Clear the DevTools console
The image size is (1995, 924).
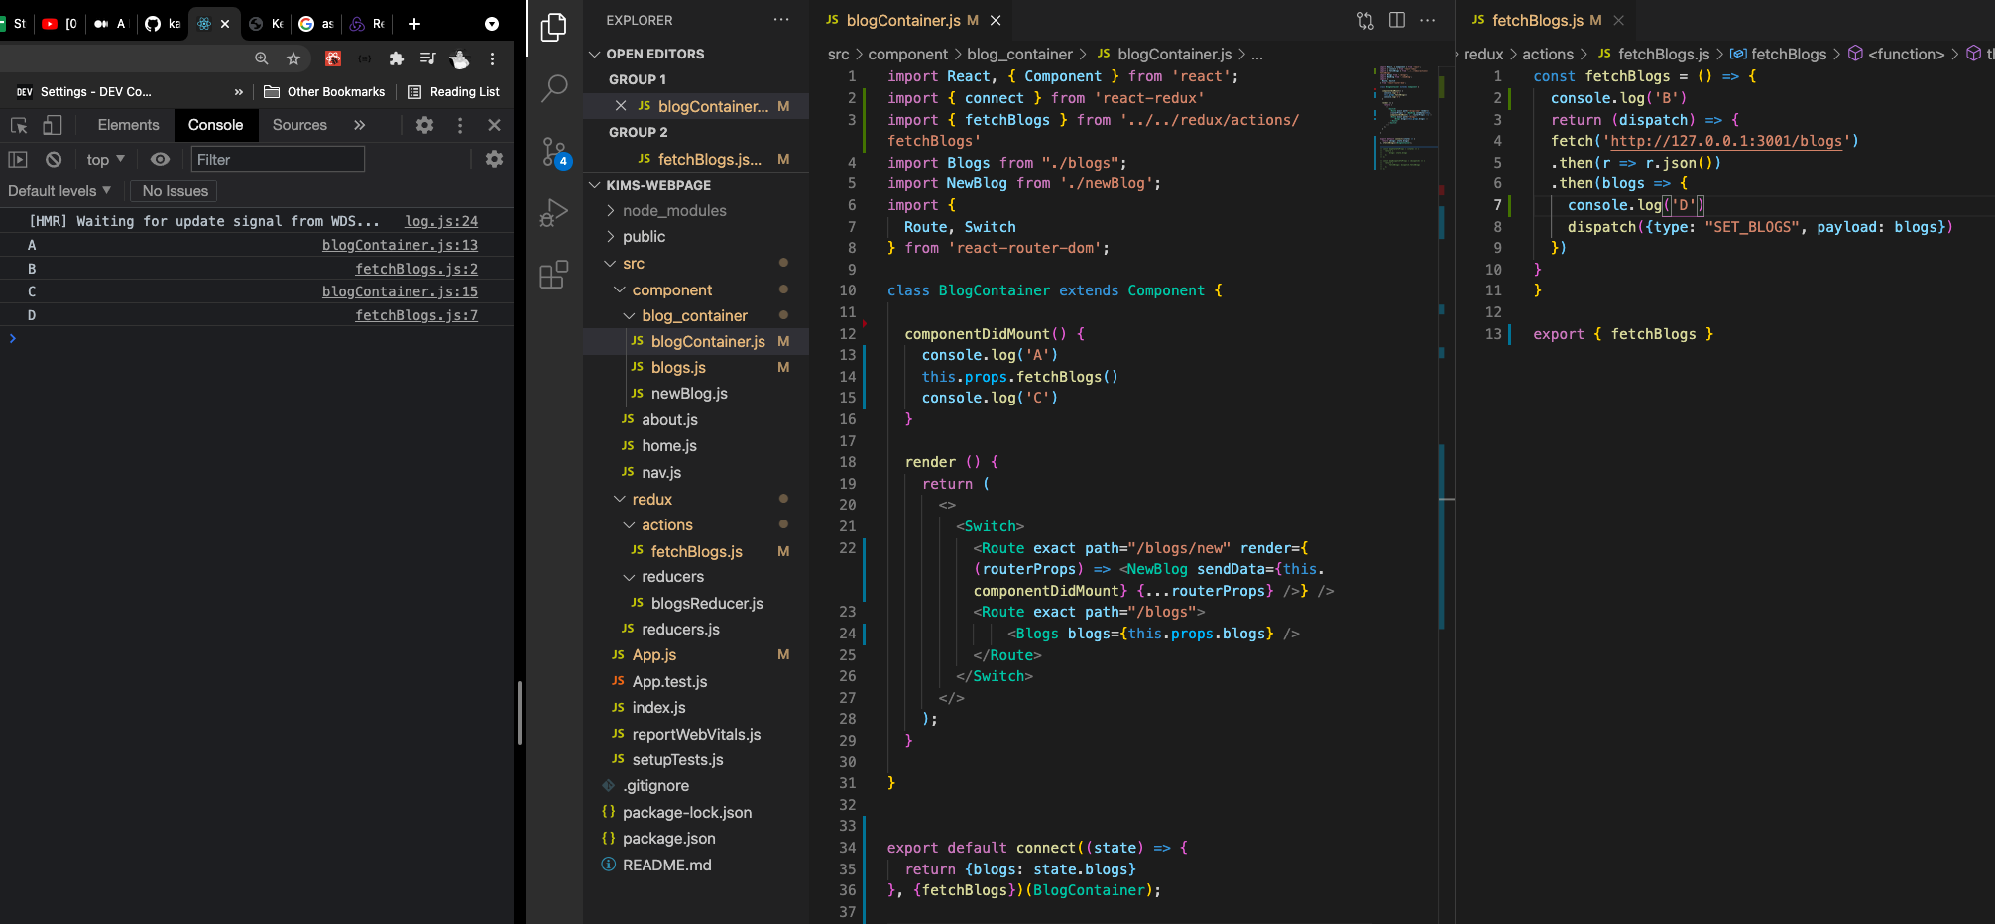tap(54, 159)
